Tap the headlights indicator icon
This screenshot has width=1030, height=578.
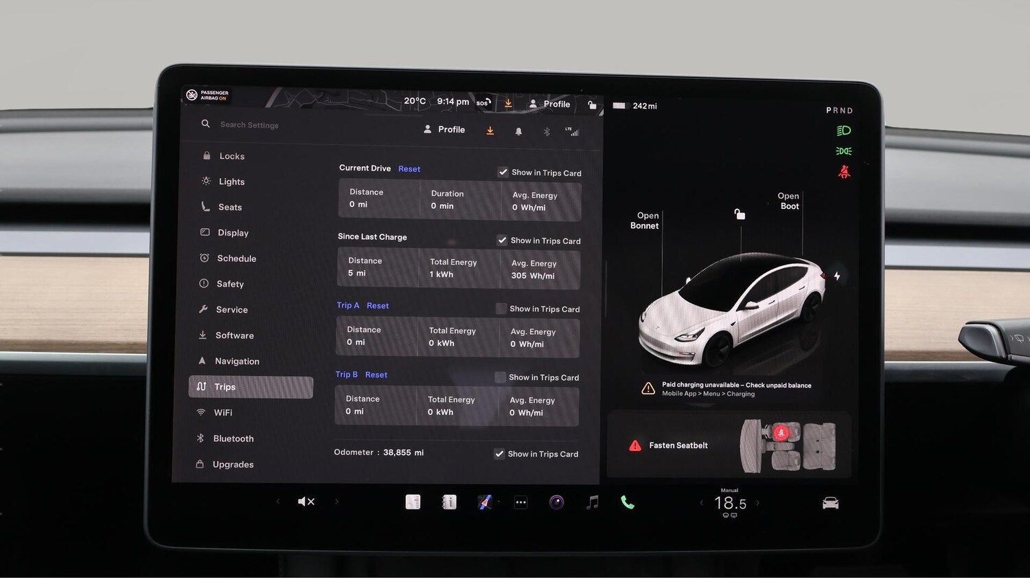844,131
